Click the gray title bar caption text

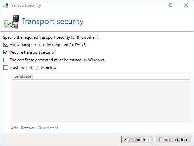[x=25, y=5]
